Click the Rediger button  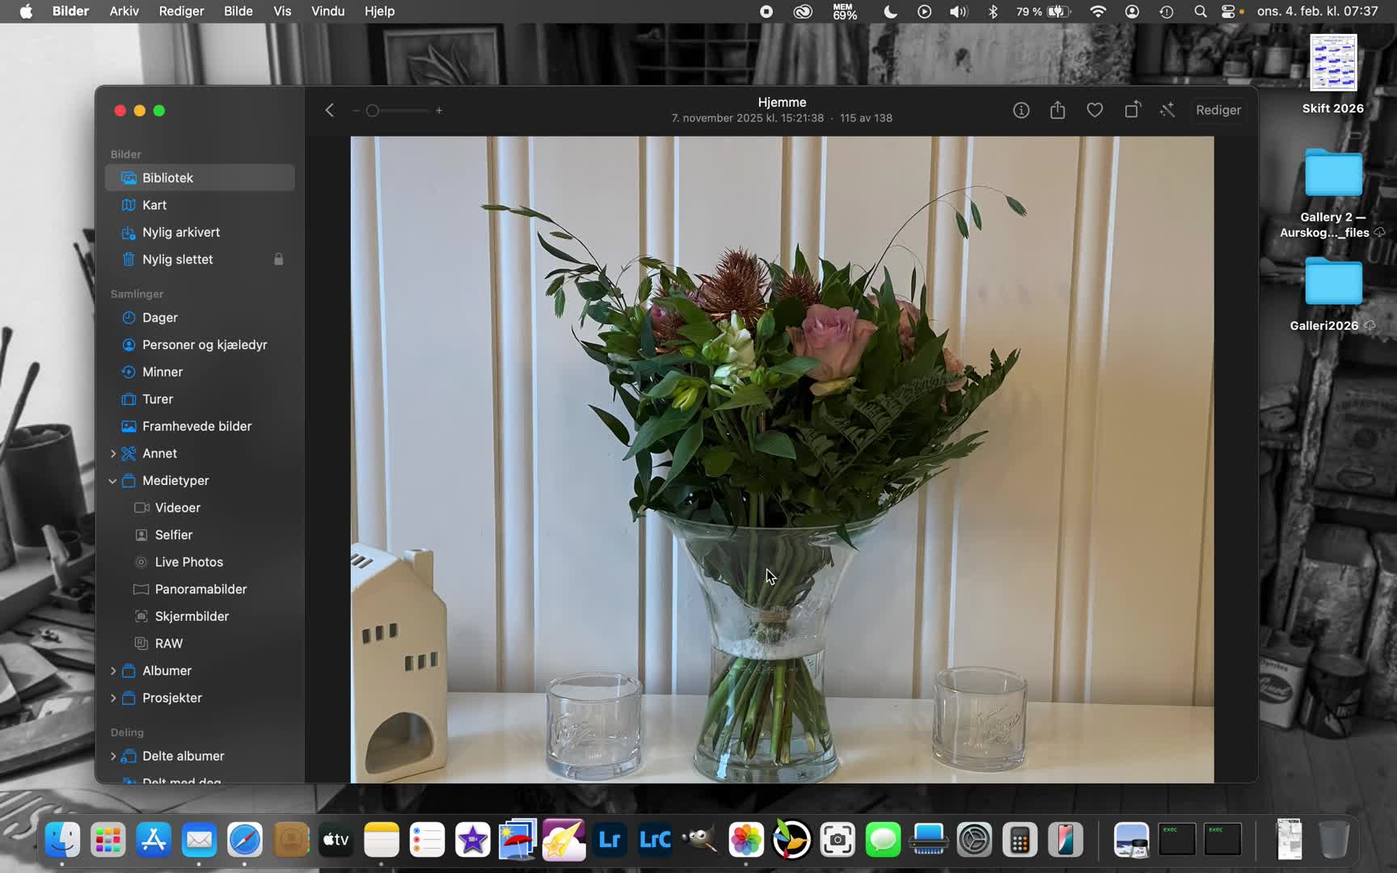pos(1218,110)
